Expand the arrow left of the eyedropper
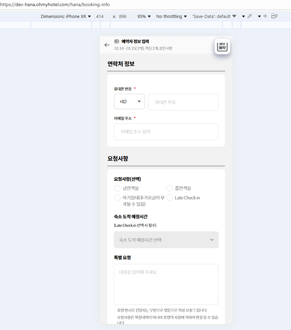This screenshot has width=291, height=330. (243, 17)
